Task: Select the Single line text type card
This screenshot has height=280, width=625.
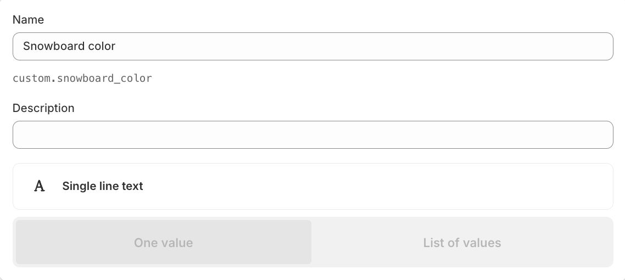Action: point(313,187)
